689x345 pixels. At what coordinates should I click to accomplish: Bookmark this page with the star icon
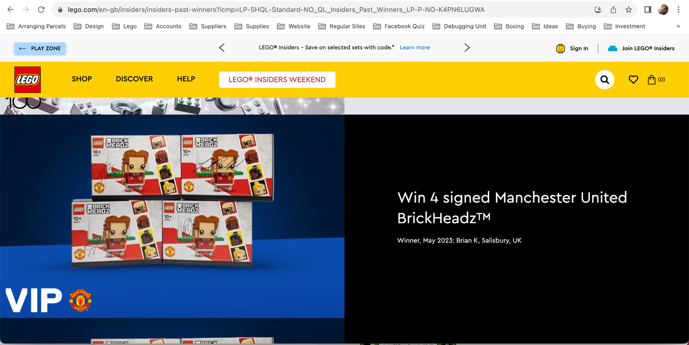point(629,9)
